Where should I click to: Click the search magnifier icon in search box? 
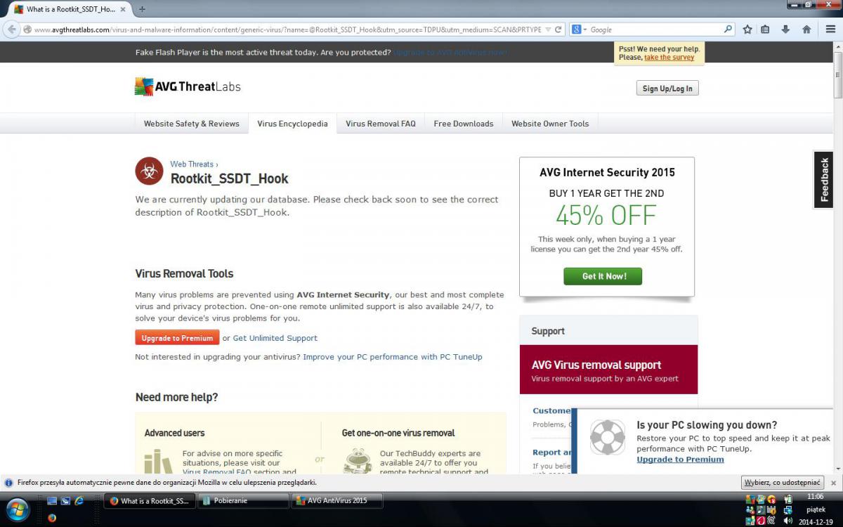click(x=728, y=30)
